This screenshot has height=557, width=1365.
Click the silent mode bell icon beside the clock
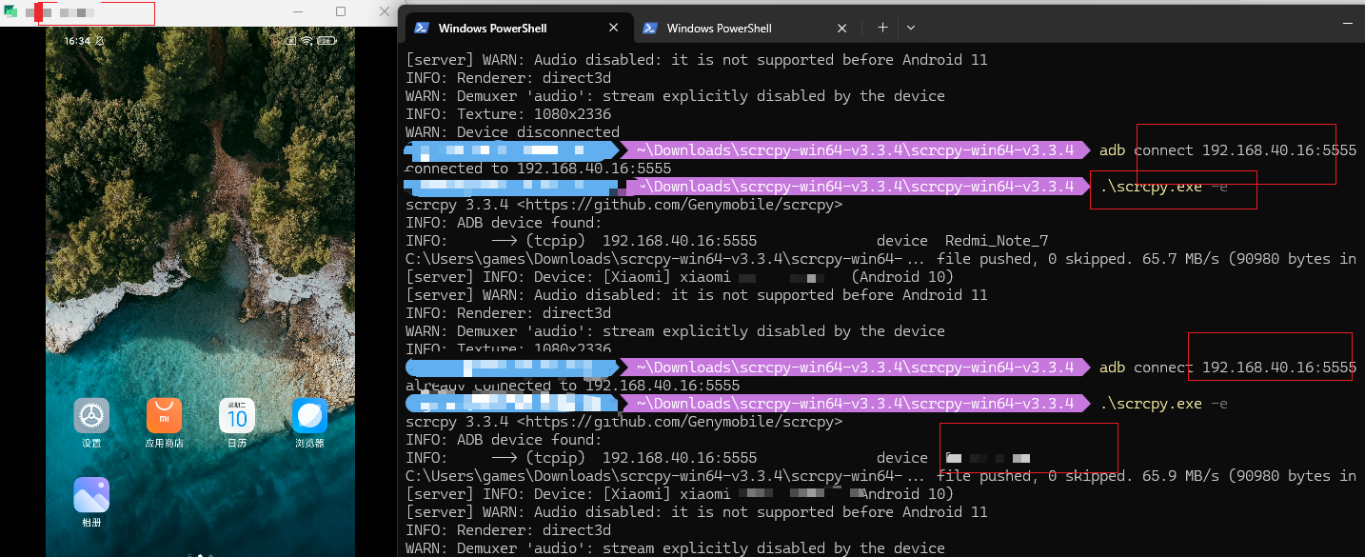[101, 41]
